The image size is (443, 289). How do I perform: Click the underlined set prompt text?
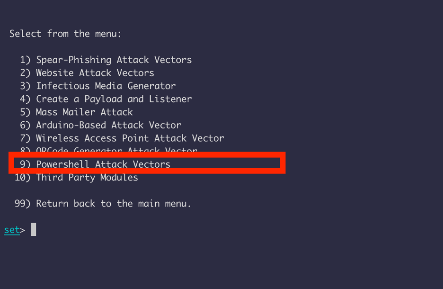click(x=12, y=230)
